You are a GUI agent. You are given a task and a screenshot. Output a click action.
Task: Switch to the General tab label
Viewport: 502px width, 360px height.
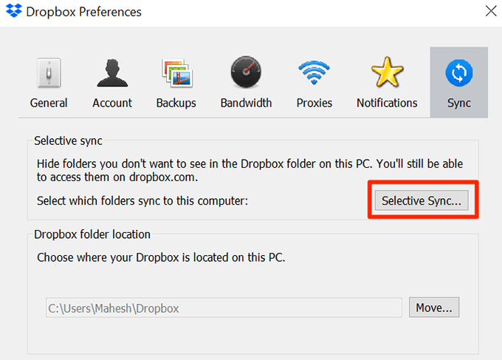point(49,103)
